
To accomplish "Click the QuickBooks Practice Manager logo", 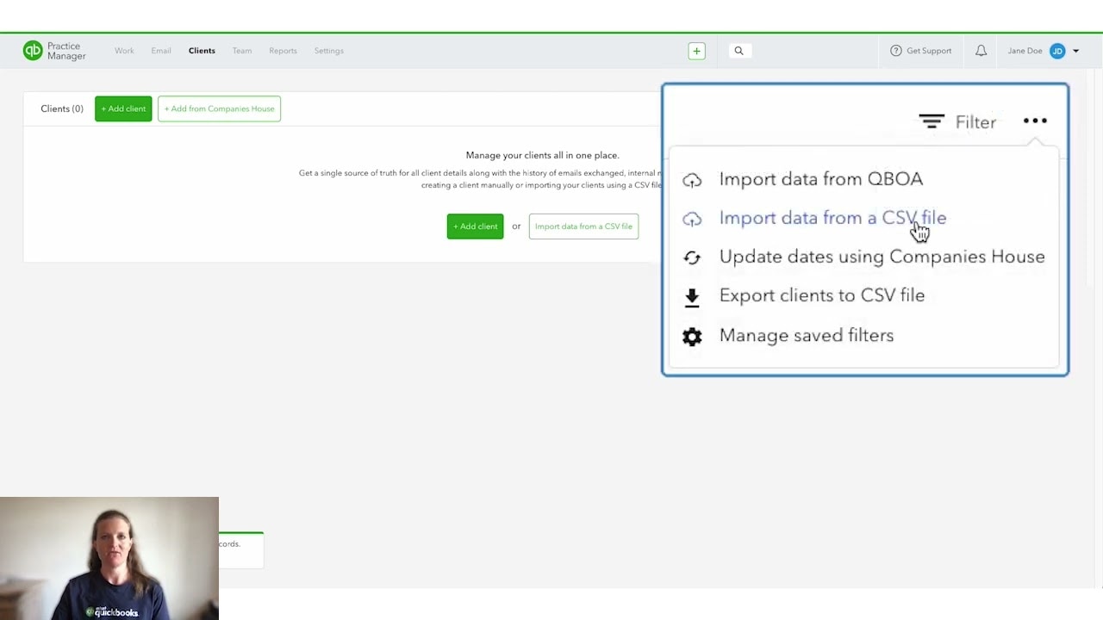I will click(x=54, y=51).
